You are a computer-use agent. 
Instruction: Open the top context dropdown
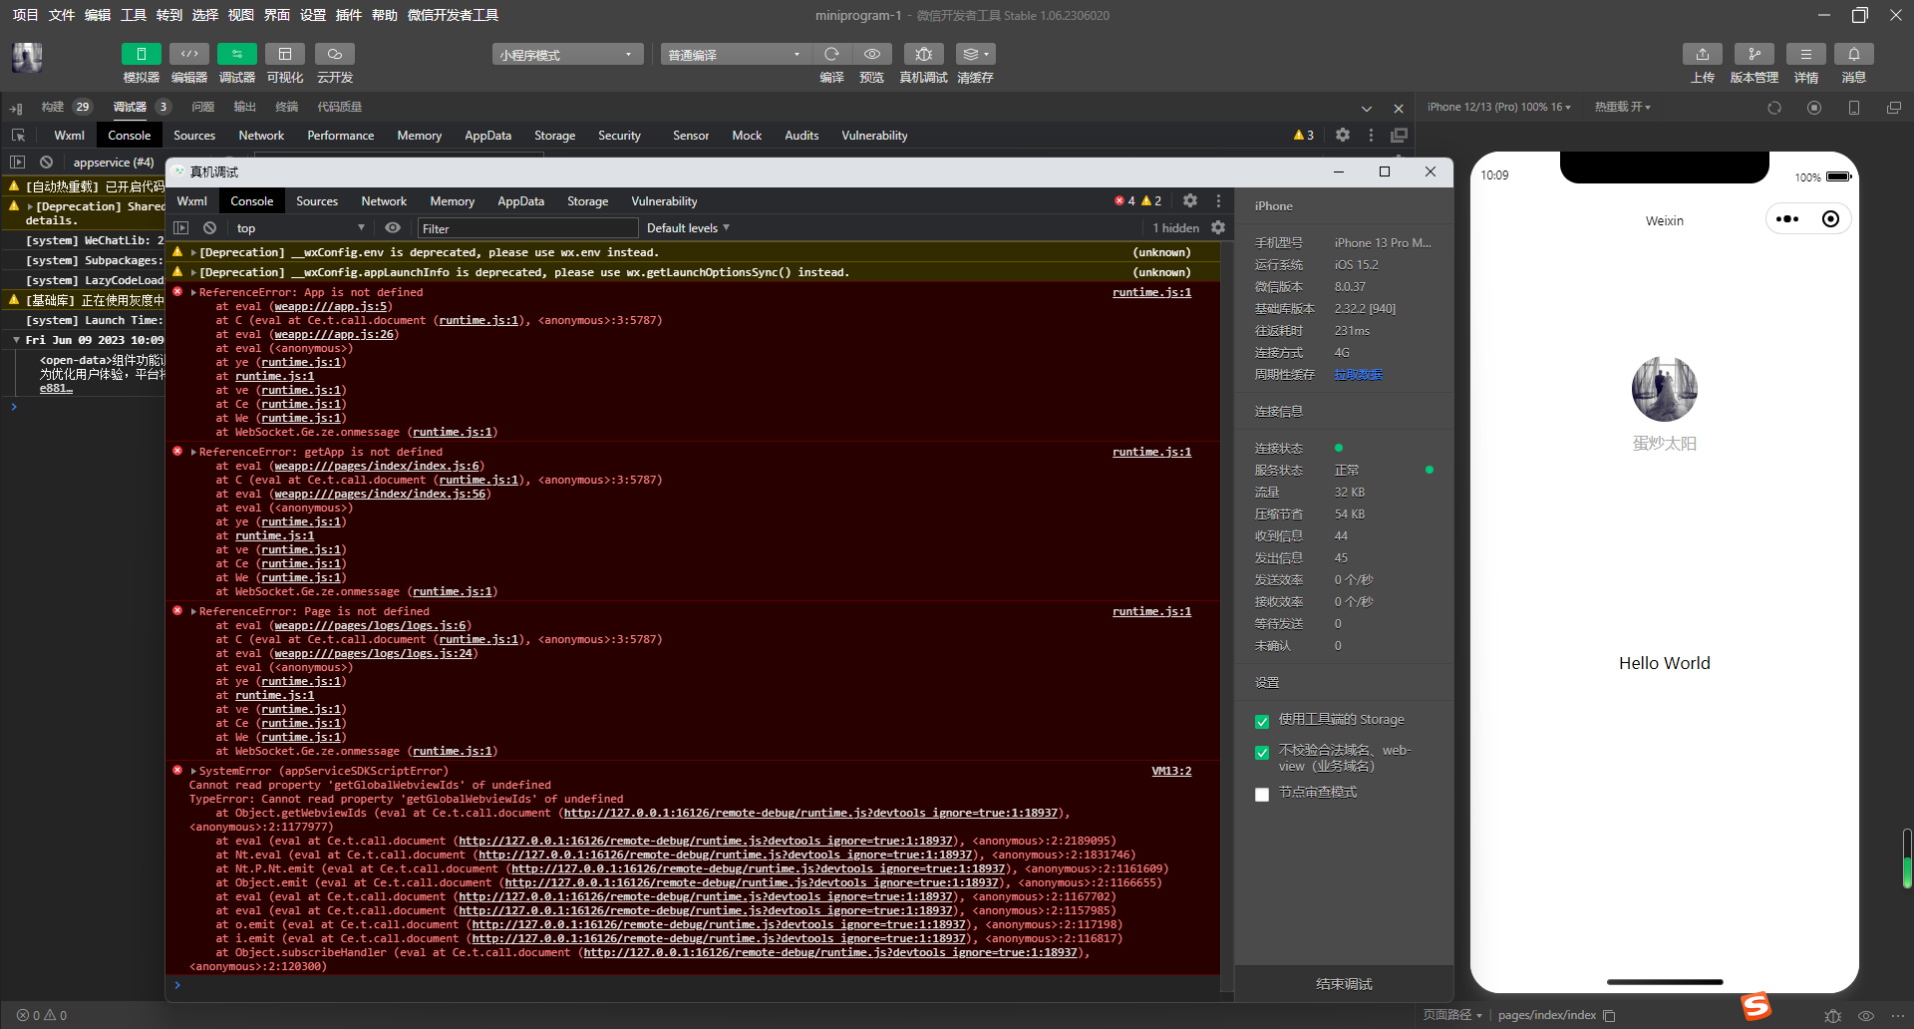300,228
